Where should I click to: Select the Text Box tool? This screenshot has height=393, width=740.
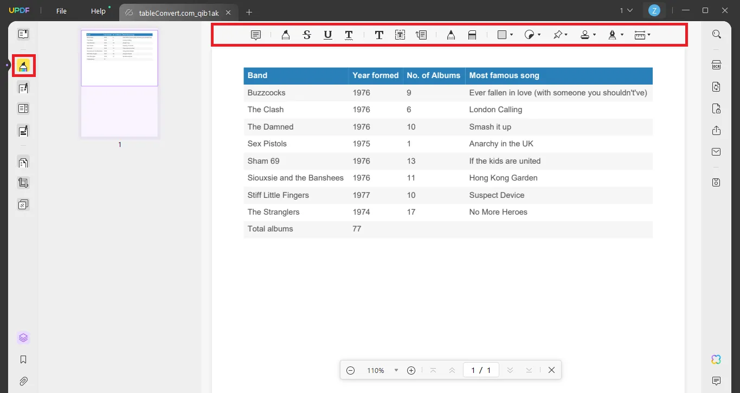pos(400,35)
